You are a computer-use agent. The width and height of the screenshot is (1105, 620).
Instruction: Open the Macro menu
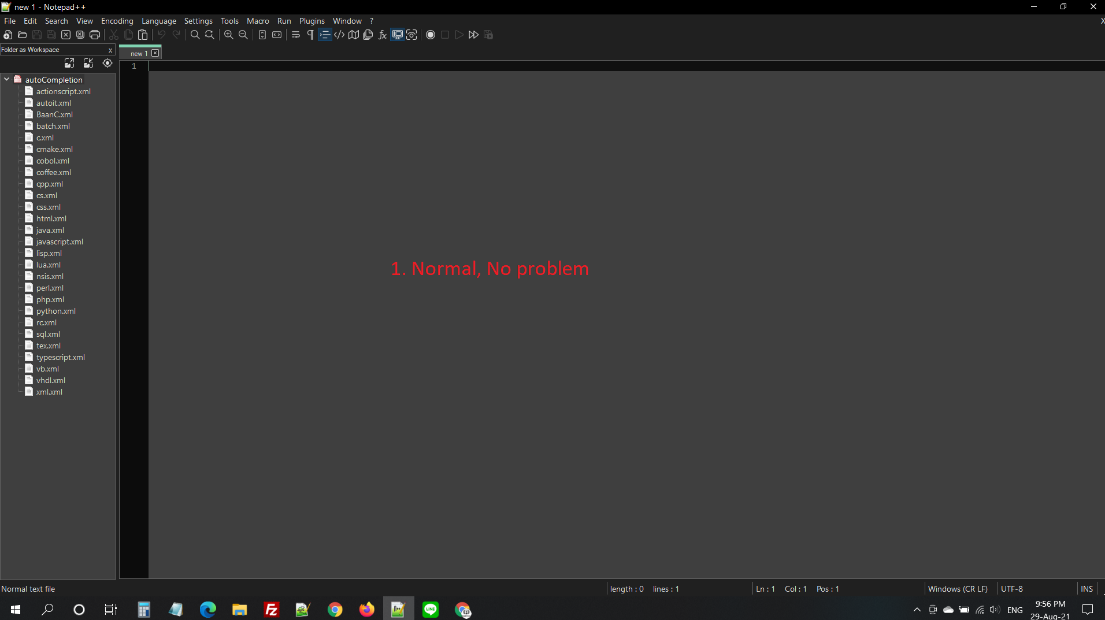(x=258, y=21)
